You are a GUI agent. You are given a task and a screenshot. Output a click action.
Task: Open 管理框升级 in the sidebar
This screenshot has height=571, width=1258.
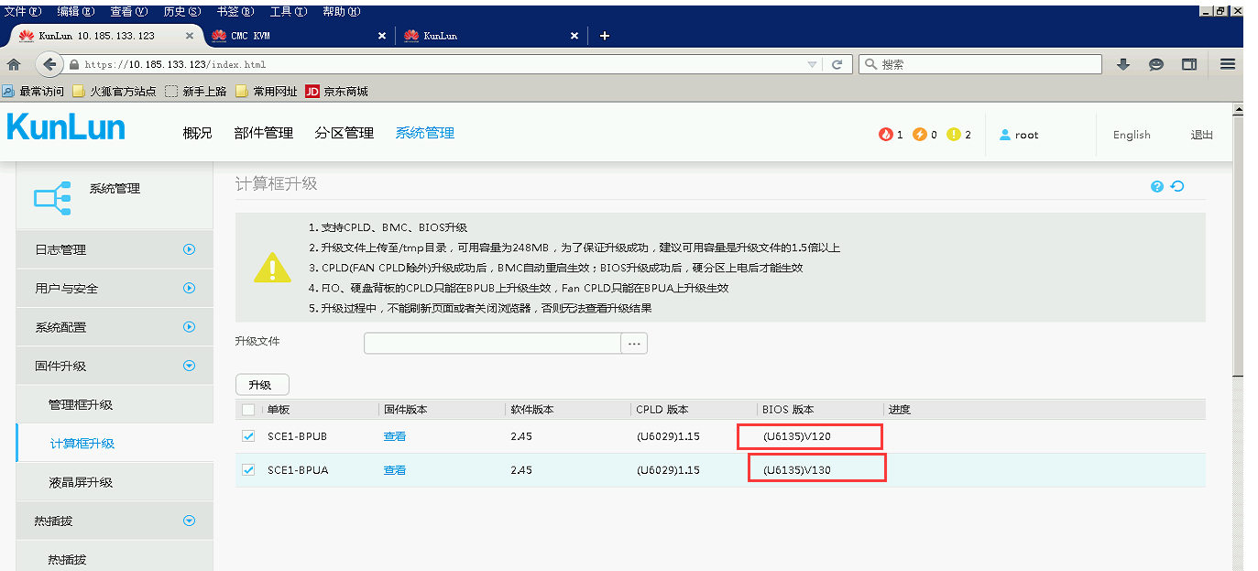tap(115, 404)
